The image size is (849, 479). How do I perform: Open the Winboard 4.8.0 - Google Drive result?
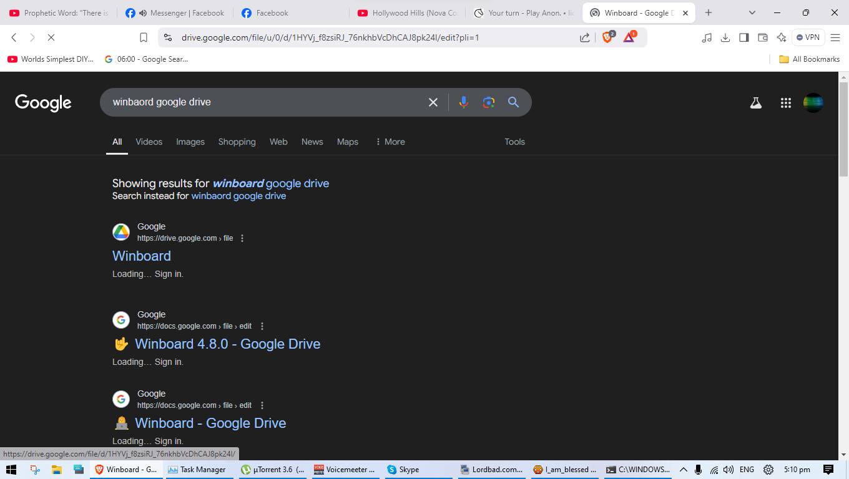click(x=227, y=344)
